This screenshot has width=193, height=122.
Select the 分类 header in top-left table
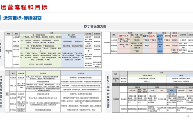52,33
